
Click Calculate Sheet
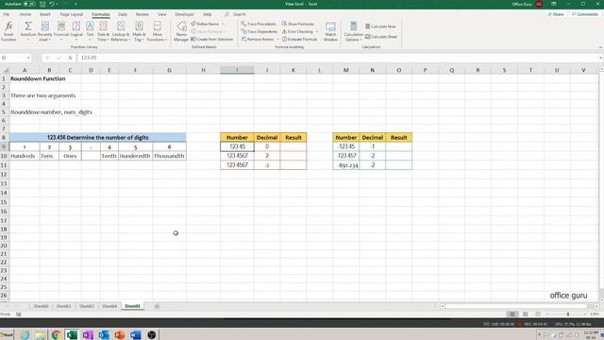coord(381,37)
